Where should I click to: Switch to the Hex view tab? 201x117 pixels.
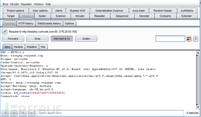43,47
